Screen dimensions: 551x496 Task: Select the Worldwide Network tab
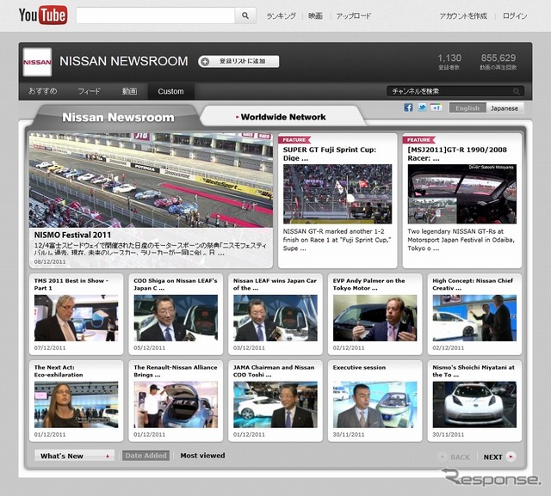pyautogui.click(x=282, y=117)
